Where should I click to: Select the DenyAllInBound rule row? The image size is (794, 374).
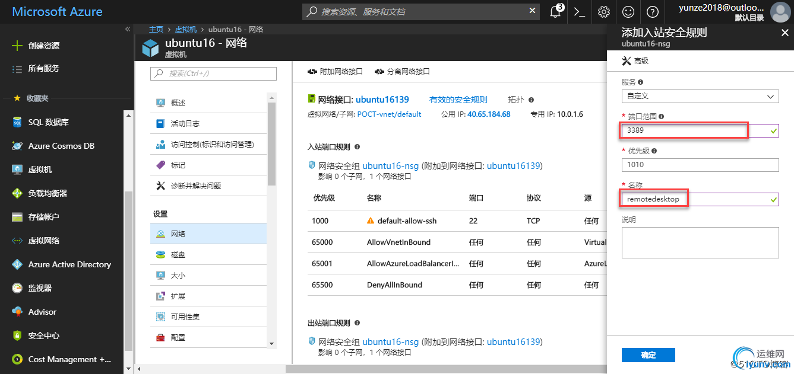(456, 285)
